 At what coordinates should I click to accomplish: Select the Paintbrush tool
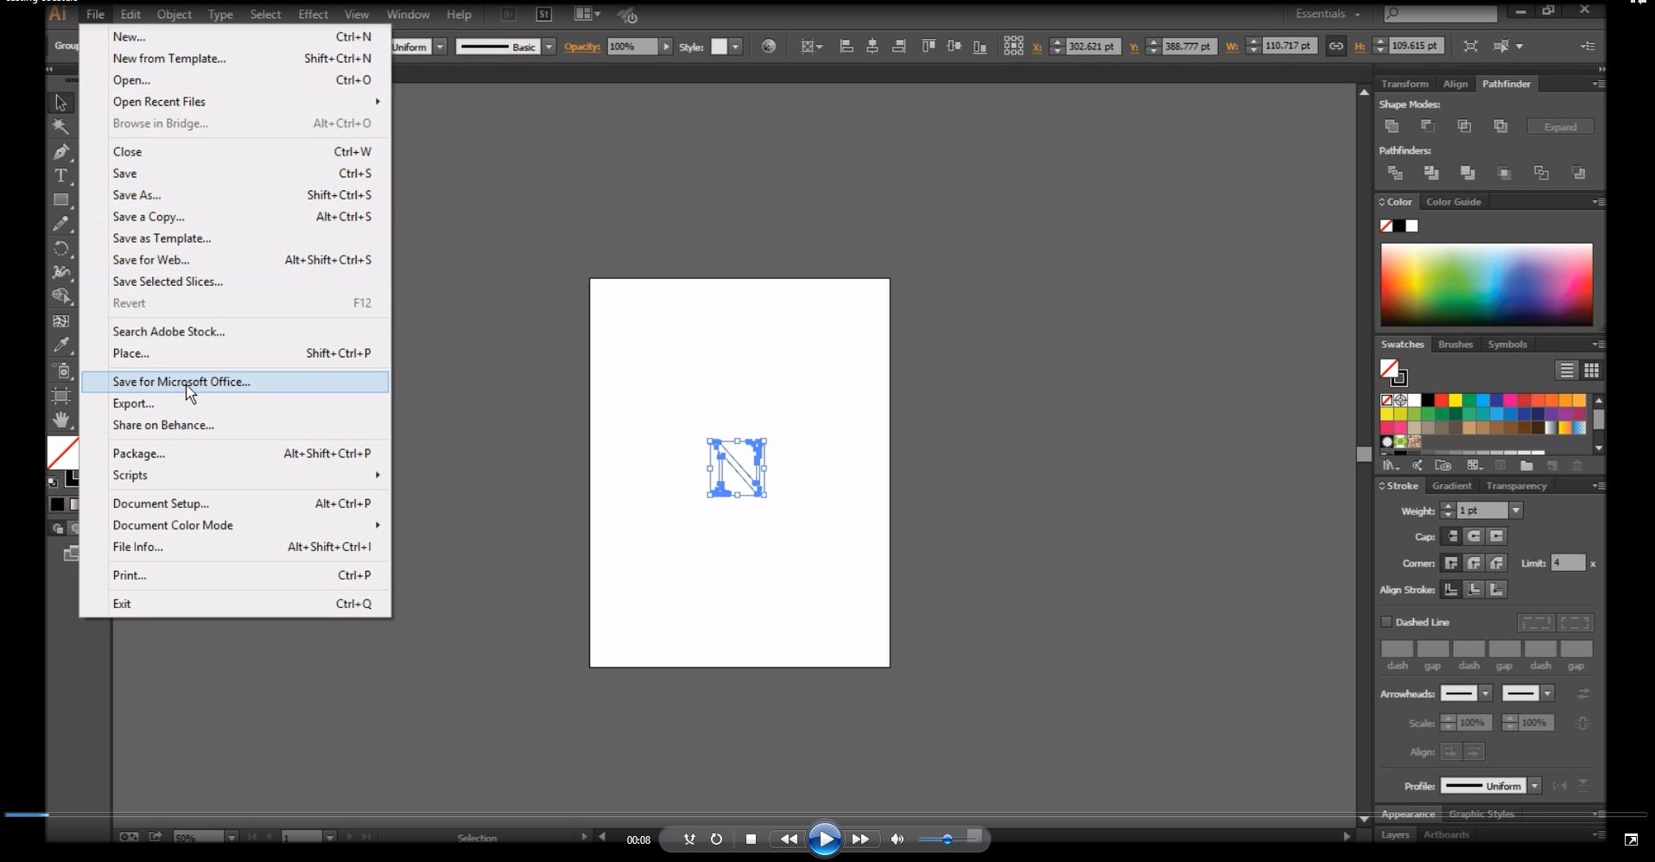[60, 224]
